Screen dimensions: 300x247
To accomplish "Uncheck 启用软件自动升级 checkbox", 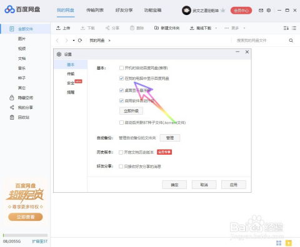I will [121, 100].
